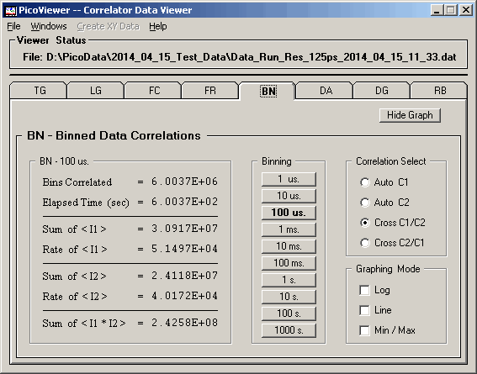The height and width of the screenshot is (374, 477).
Task: Set binning to 100 s.
Action: coord(289,313)
